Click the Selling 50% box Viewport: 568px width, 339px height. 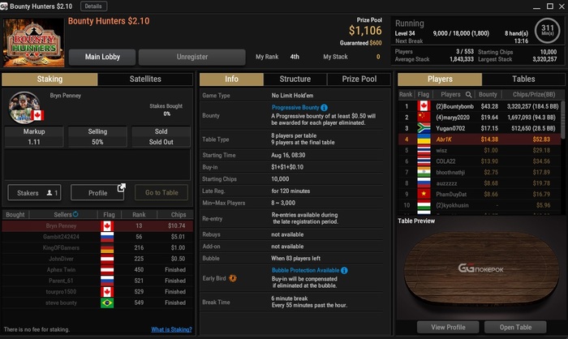tap(97, 136)
